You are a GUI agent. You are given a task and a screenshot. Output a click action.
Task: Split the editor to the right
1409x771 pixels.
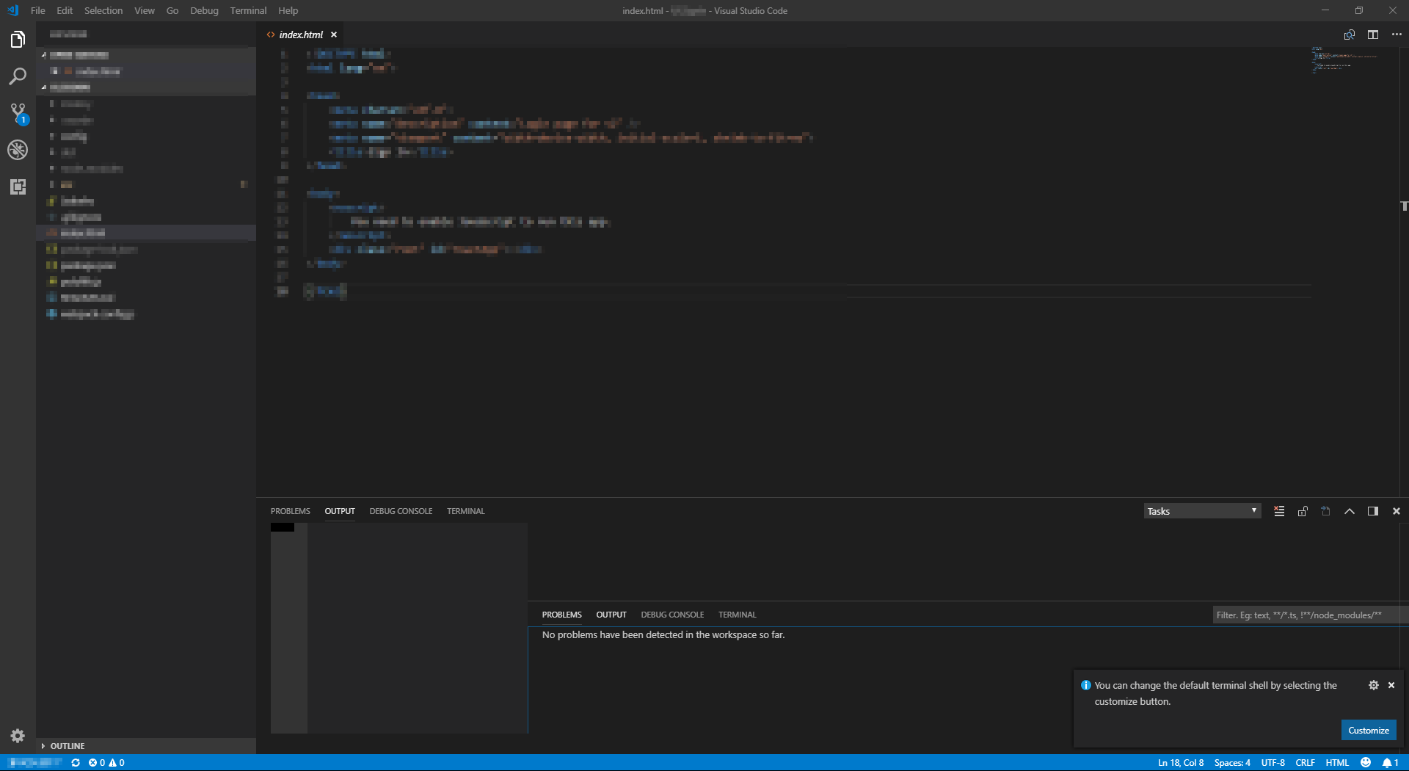(x=1372, y=35)
